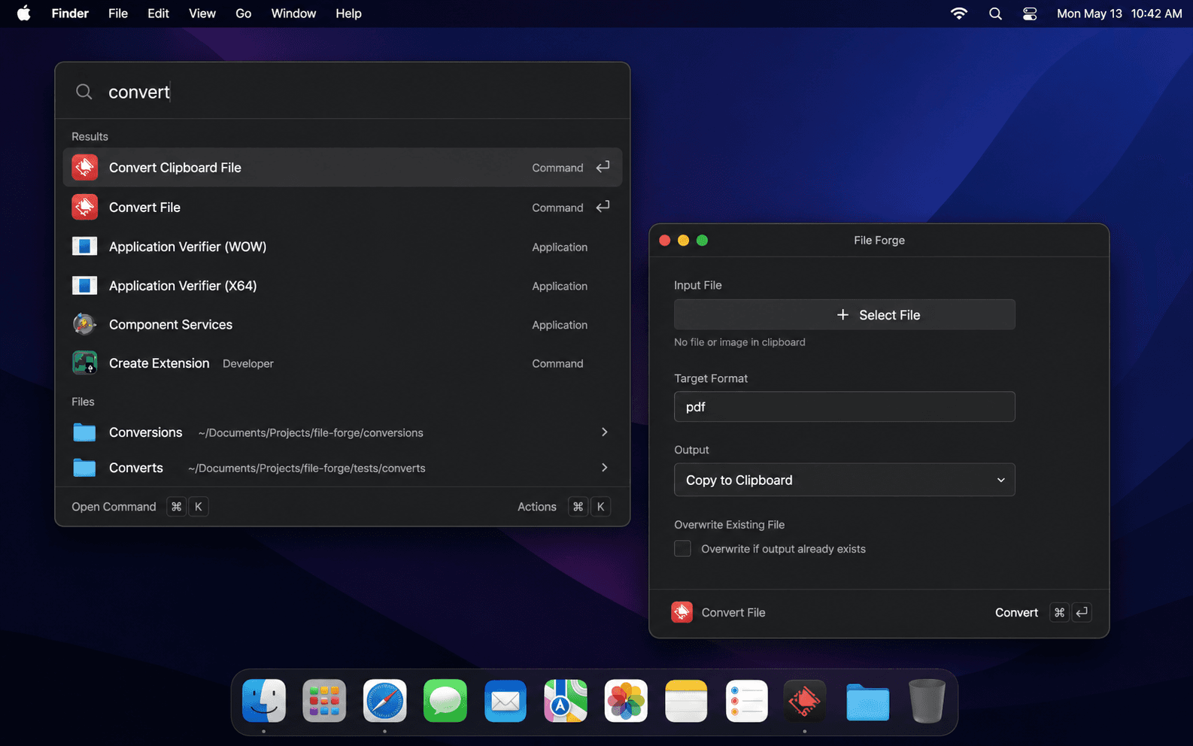Open the File menu
This screenshot has width=1193, height=746.
tap(118, 14)
